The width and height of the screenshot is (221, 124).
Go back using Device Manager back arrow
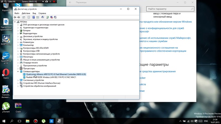click(x=15, y=17)
